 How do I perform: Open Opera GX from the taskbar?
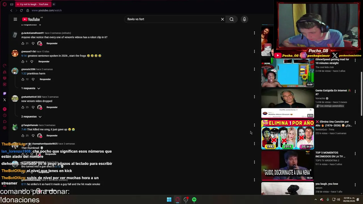(x=178, y=199)
